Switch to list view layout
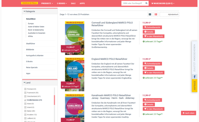This screenshot has height=122, width=199. (156, 14)
